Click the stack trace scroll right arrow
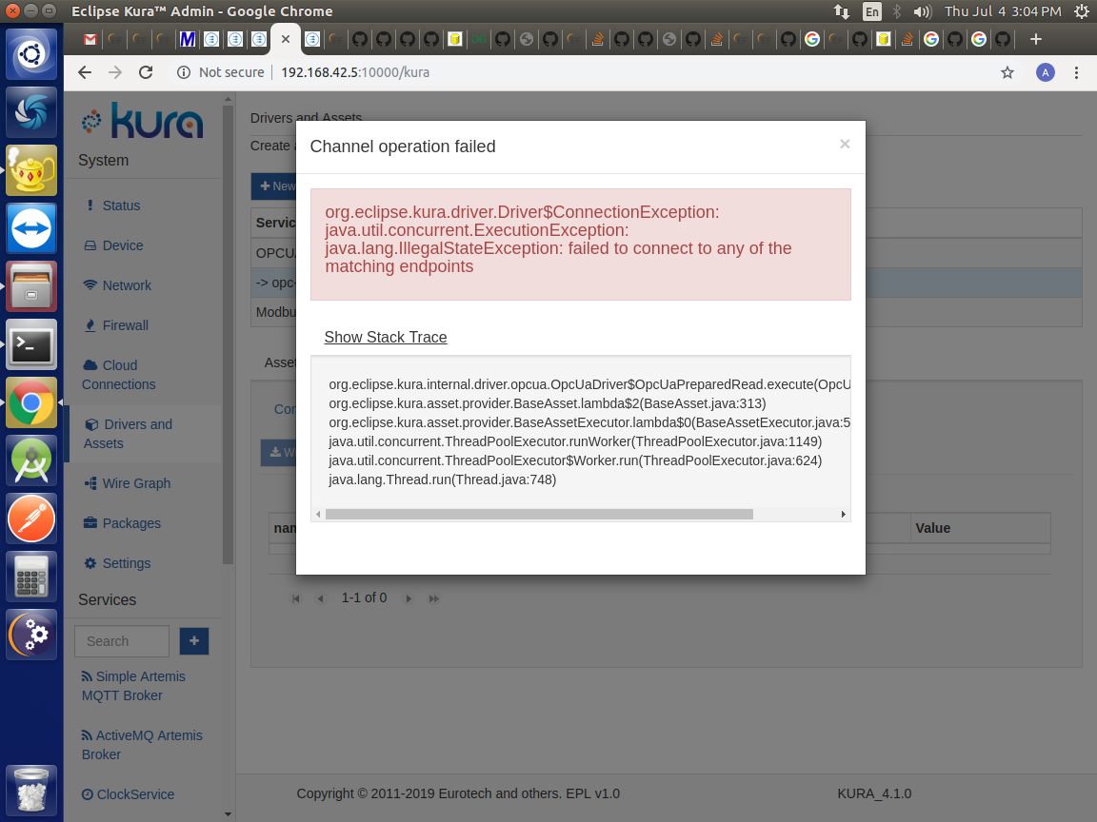Viewport: 1097px width, 822px height. pyautogui.click(x=843, y=515)
